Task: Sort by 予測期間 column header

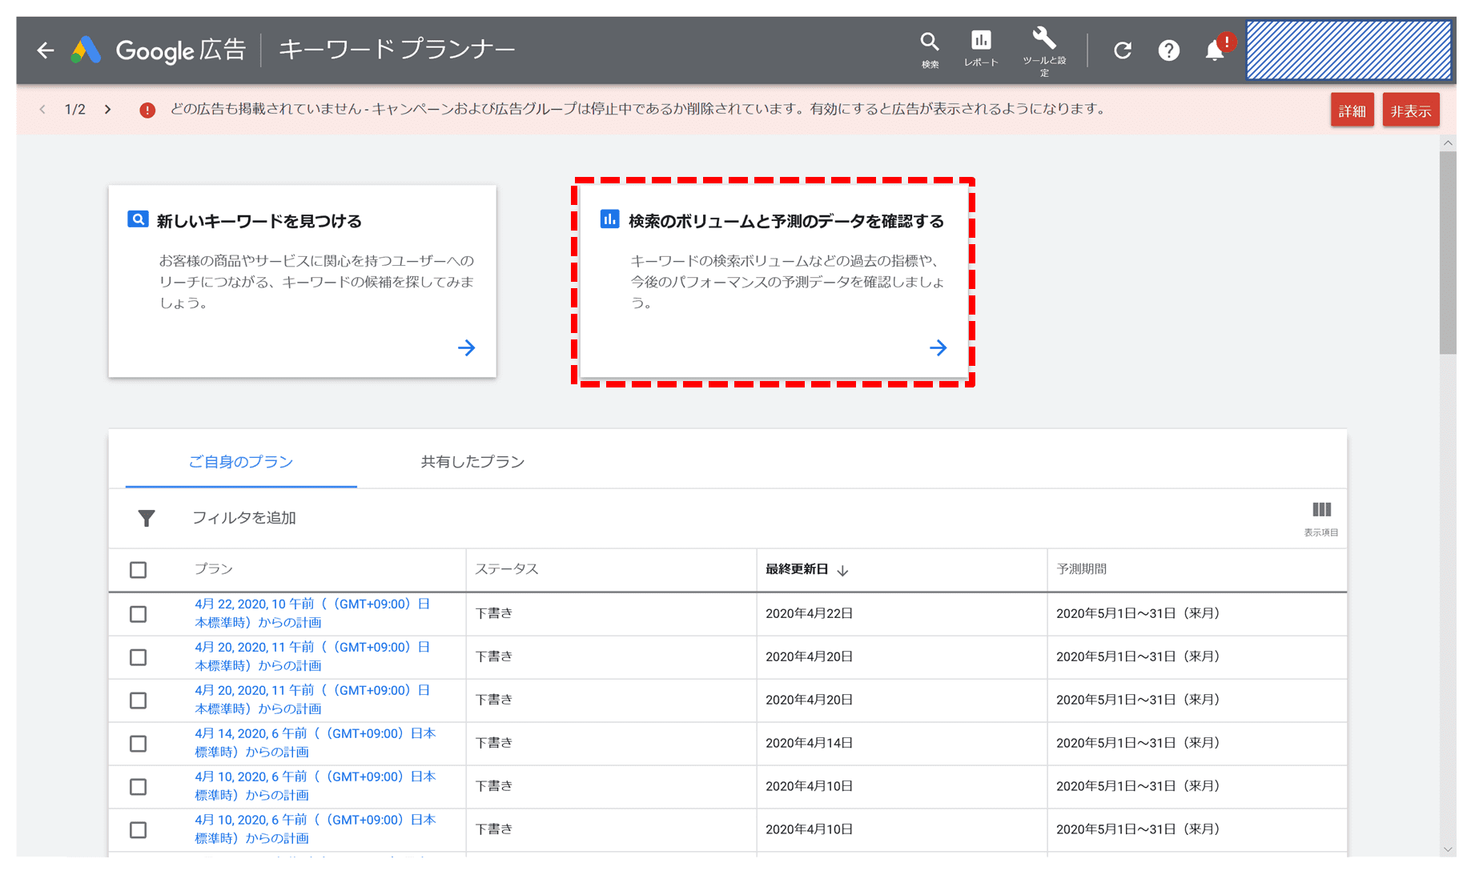Action: click(1082, 569)
